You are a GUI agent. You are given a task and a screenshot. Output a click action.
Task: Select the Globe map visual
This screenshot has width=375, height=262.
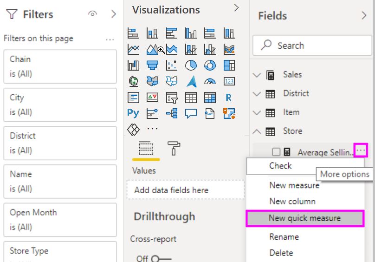[133, 81]
